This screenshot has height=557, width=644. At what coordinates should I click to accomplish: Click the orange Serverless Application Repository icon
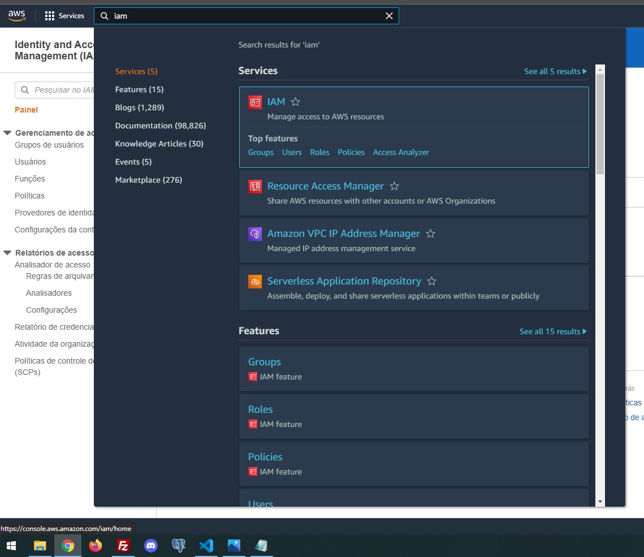[x=255, y=282]
